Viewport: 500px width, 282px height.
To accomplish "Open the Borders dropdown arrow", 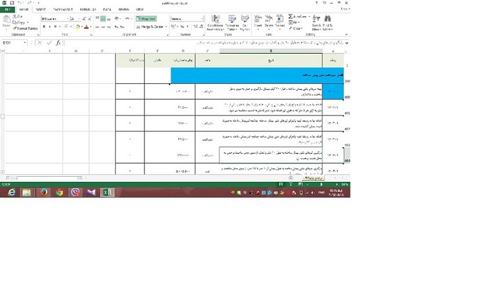I will [x=70, y=27].
